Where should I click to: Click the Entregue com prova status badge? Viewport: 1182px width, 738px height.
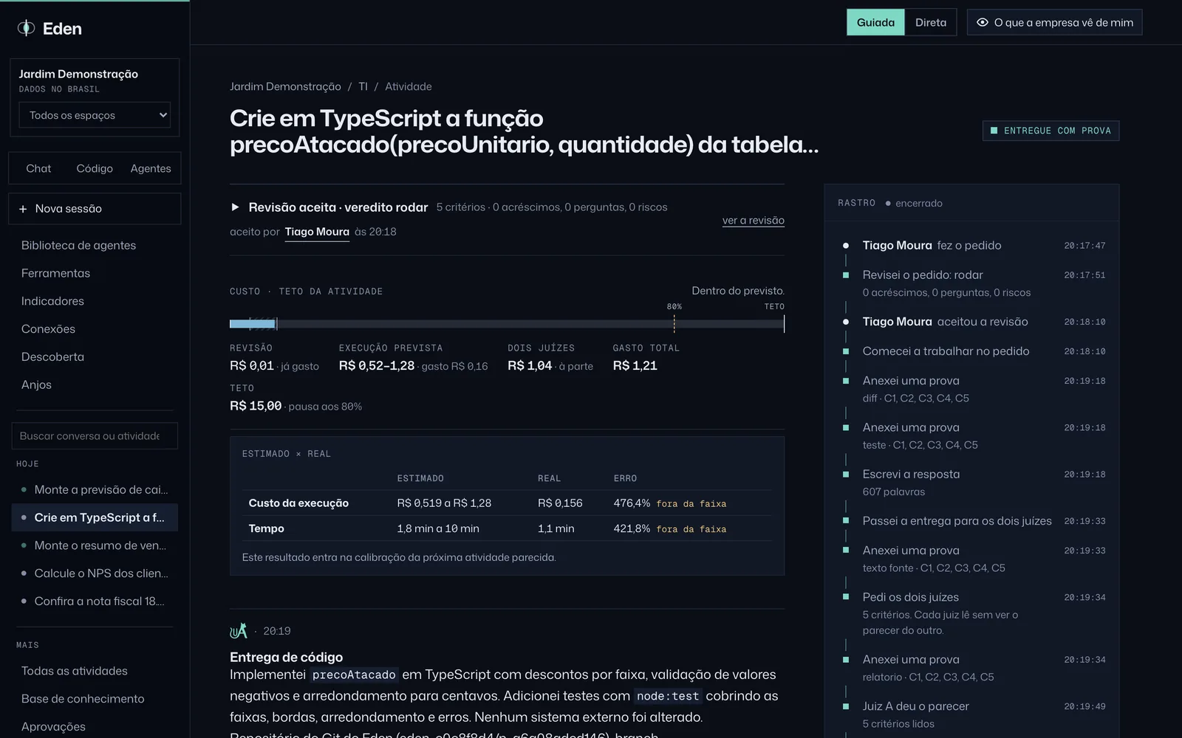click(x=1051, y=131)
